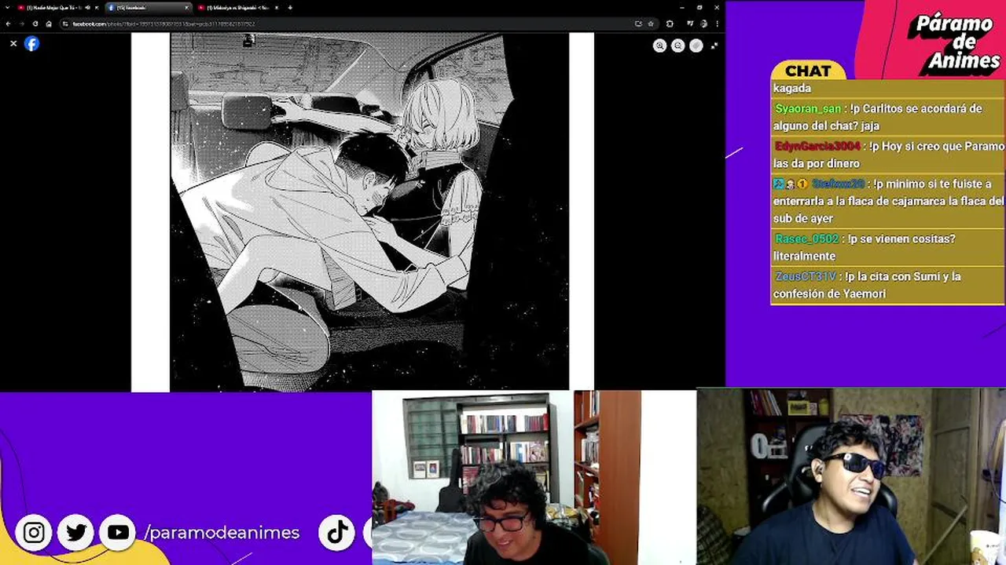Click the tag photo round icon
1006x565 pixels.
pyautogui.click(x=696, y=46)
